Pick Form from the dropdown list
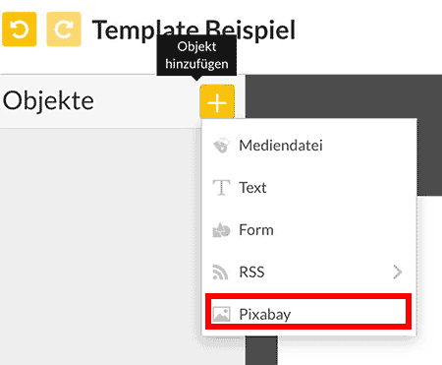Viewport: 442px width, 365px height. 308,230
